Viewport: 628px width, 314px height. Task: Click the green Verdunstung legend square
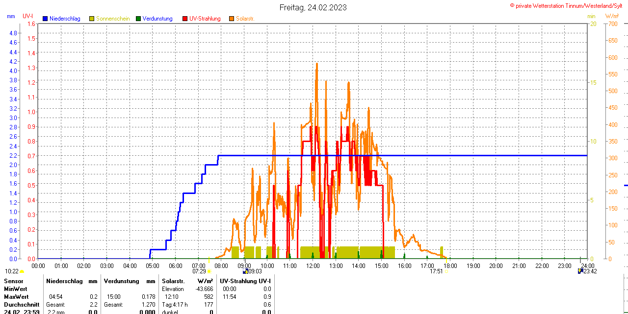pyautogui.click(x=138, y=19)
